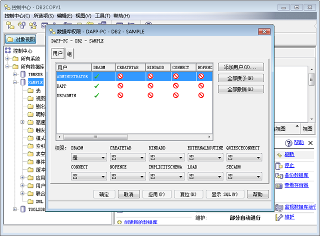Image resolution: width=320 pixels, height=236 pixels.
Task: Toggle NOFENCE denied icon for DB2ADMIN row
Action: point(201,95)
